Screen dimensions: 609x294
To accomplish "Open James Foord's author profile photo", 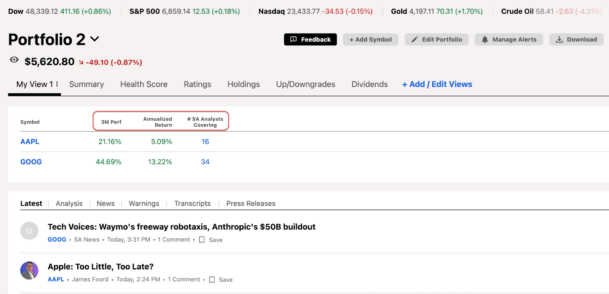I will [29, 270].
